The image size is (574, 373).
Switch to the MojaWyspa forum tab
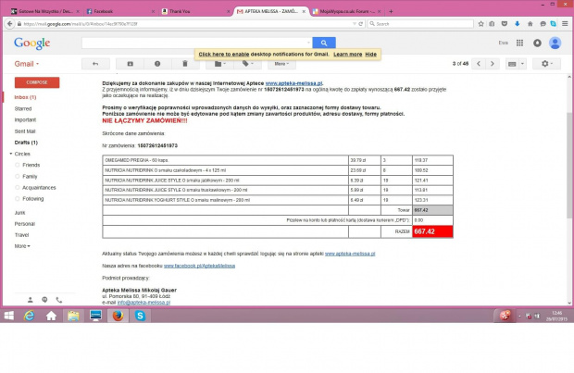pyautogui.click(x=346, y=11)
